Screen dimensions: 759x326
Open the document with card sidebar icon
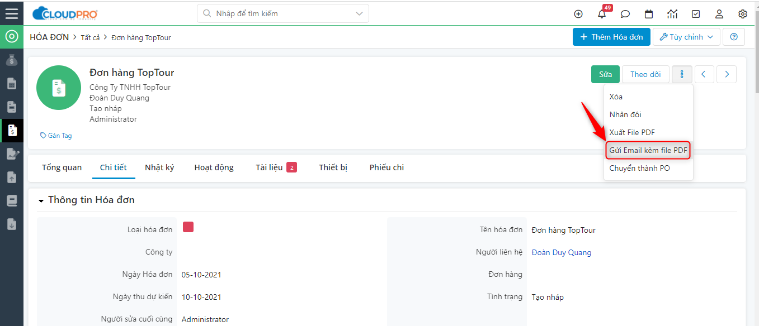pyautogui.click(x=12, y=107)
